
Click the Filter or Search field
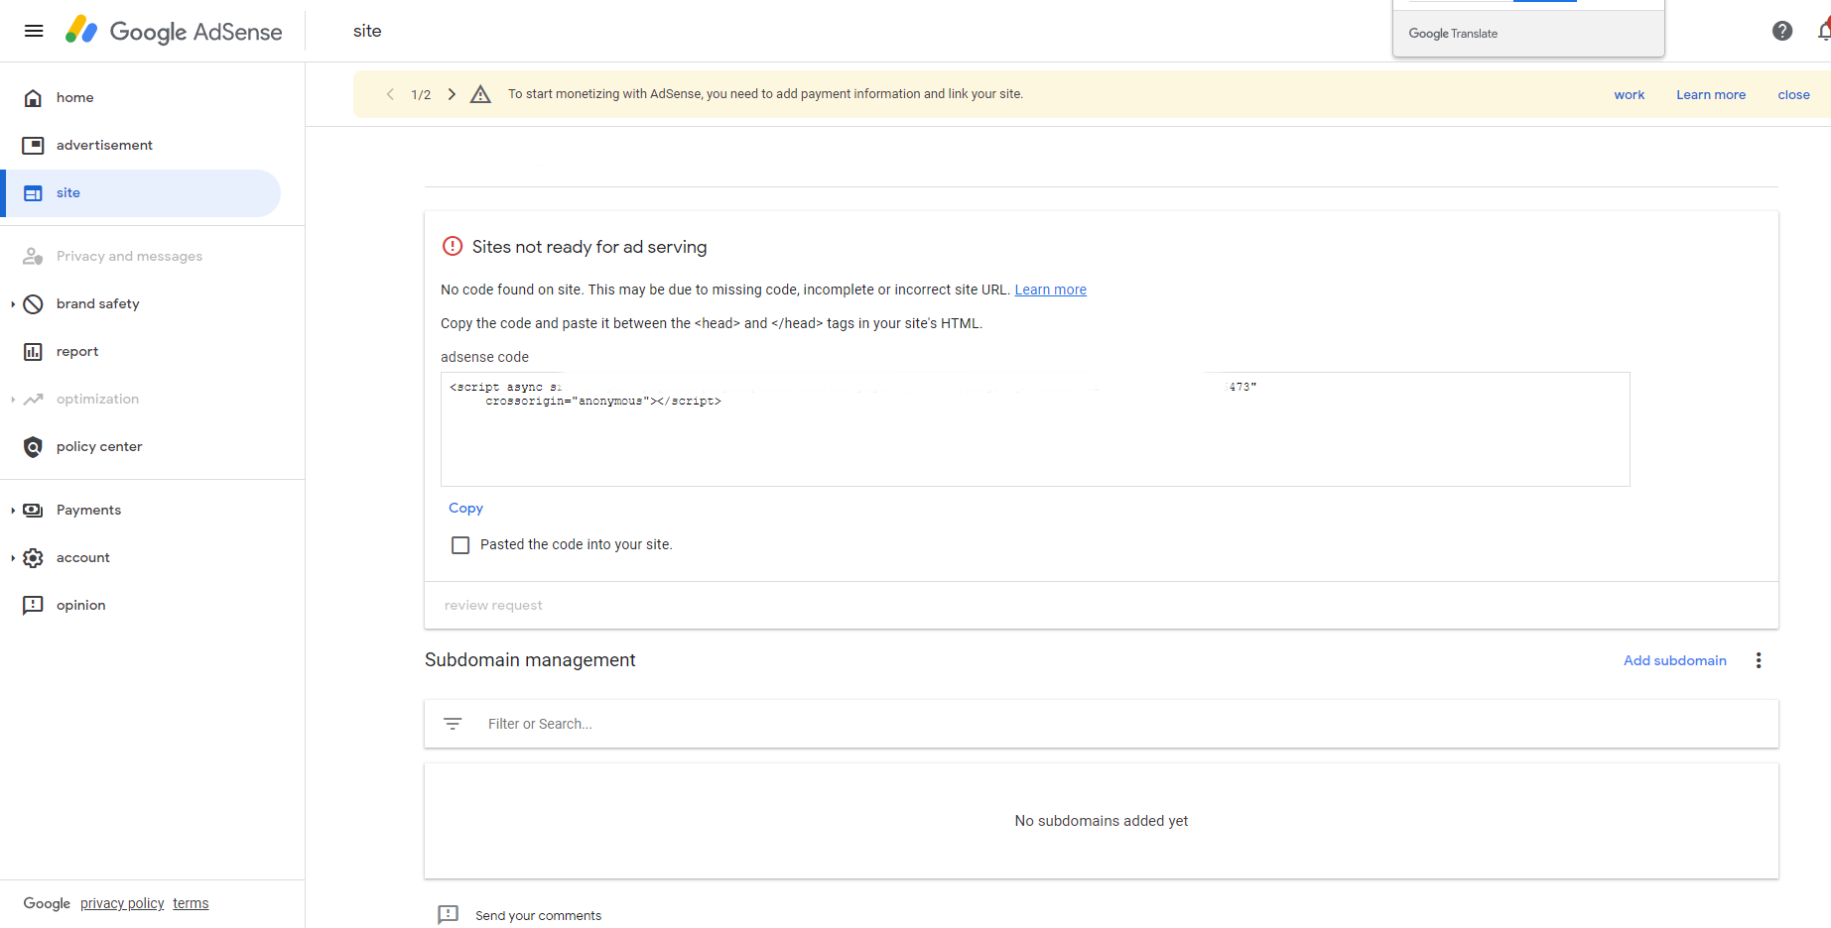pos(1102,724)
